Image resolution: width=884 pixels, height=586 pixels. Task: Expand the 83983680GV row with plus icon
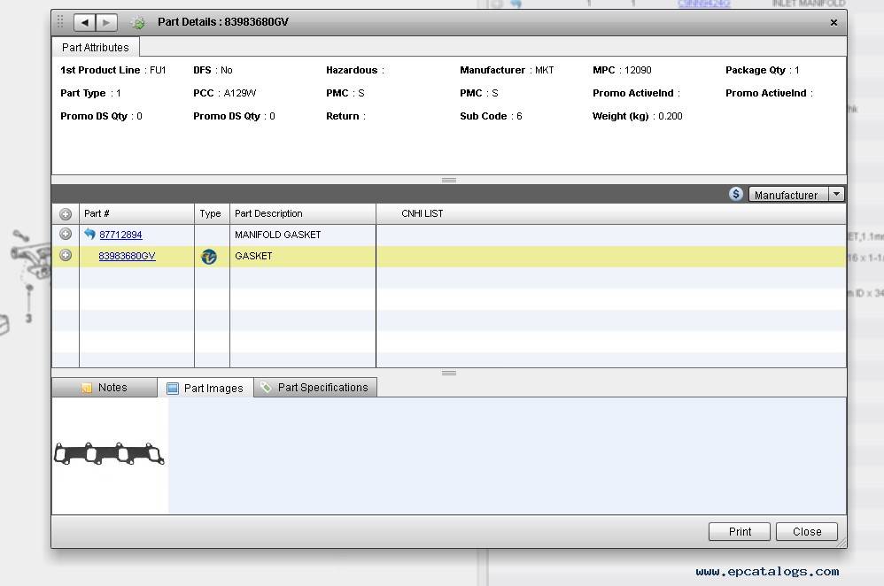[x=66, y=256]
